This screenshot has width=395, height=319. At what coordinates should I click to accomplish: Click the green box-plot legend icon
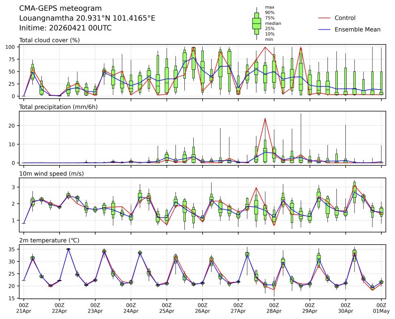tap(257, 23)
